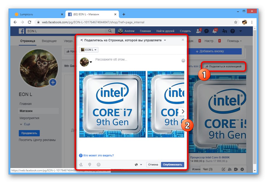
Task: Close the EON L - Магазин tab
Action: [x=115, y=14]
